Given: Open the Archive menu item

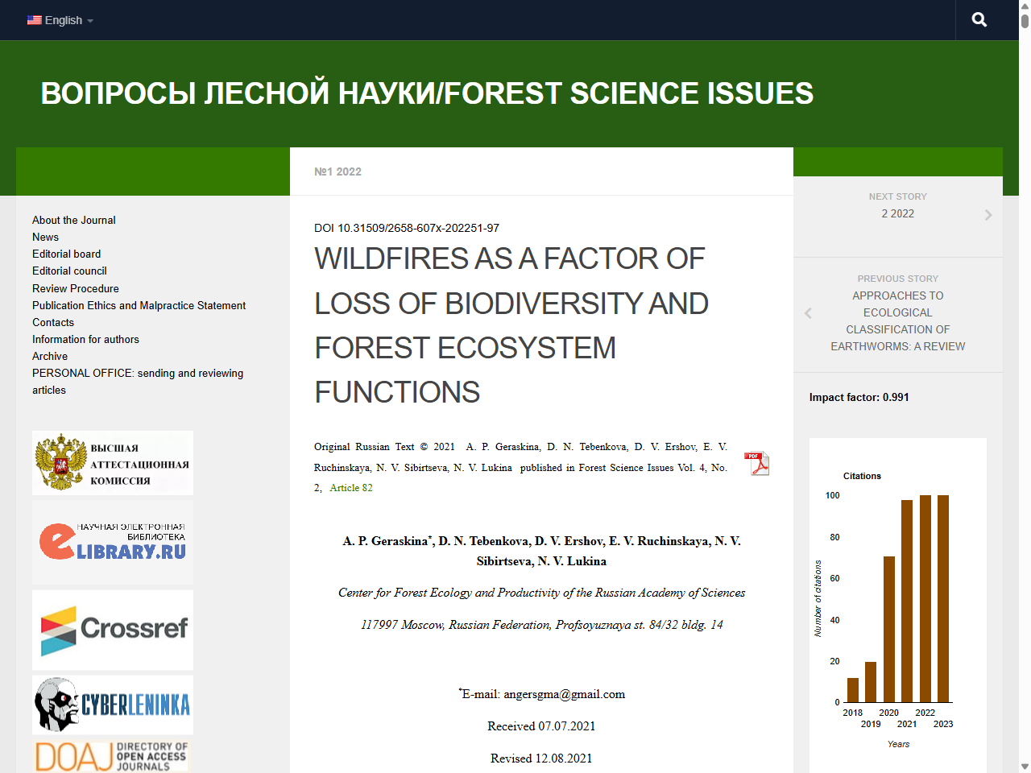Looking at the screenshot, I should click(x=49, y=356).
